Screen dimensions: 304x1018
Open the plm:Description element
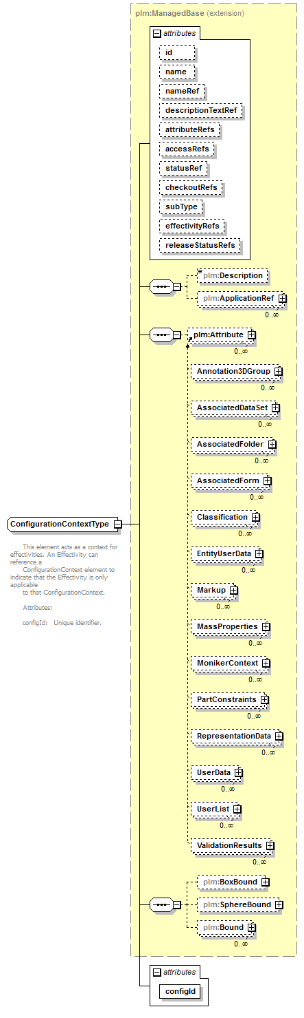coord(233,275)
